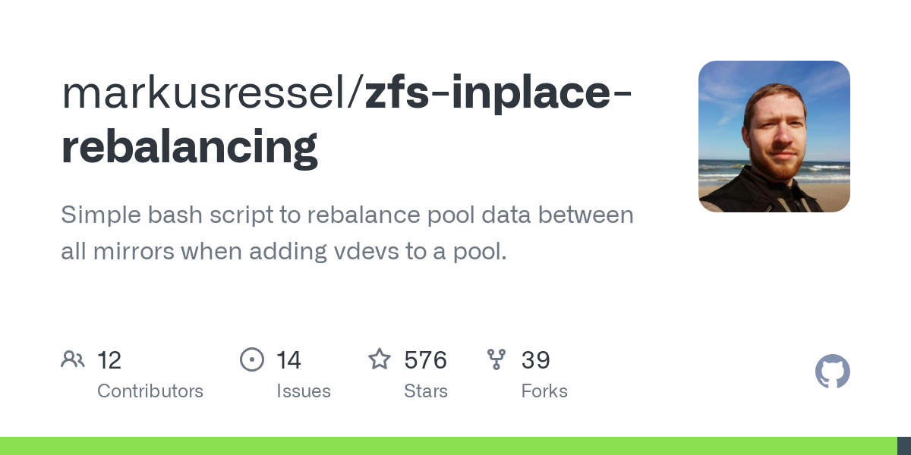The width and height of the screenshot is (911, 455).
Task: Click the GitHub Octocat logo
Action: coord(833,372)
